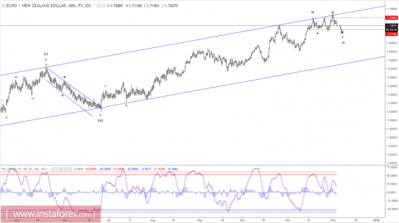This screenshot has width=399, height=223.
Task: Click the first small icon right of FX_IDC dropdown
Action: coord(99,5)
